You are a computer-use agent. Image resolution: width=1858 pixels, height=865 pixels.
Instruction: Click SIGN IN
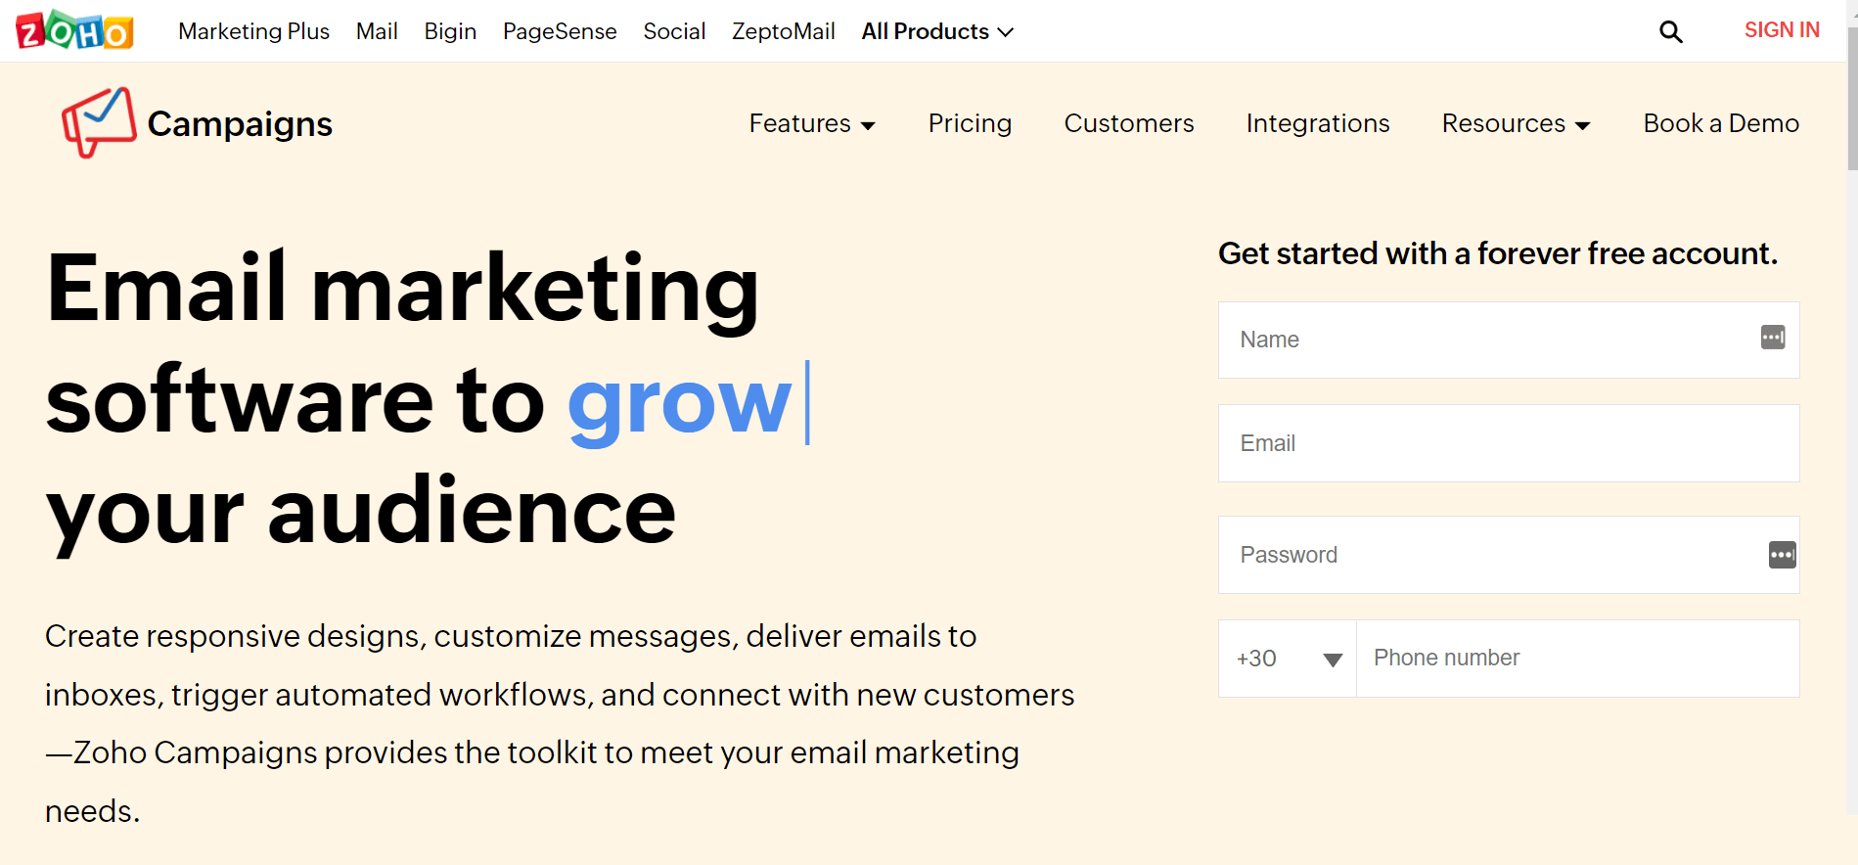tap(1781, 29)
